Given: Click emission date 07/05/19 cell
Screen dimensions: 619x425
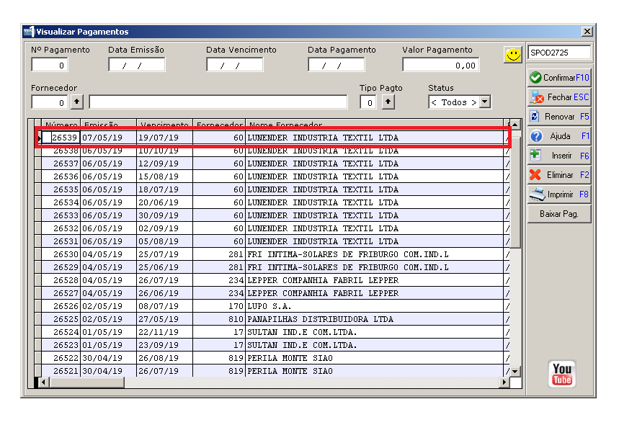Looking at the screenshot, I should pyautogui.click(x=108, y=138).
